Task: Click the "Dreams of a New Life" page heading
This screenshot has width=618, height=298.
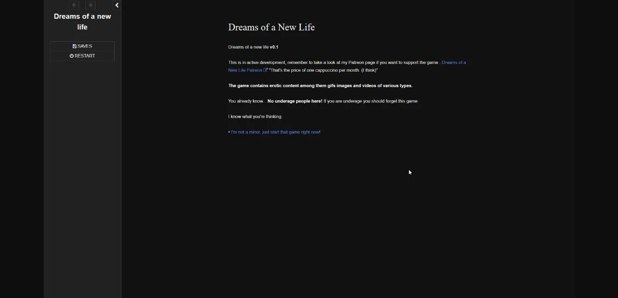Action: click(x=271, y=27)
